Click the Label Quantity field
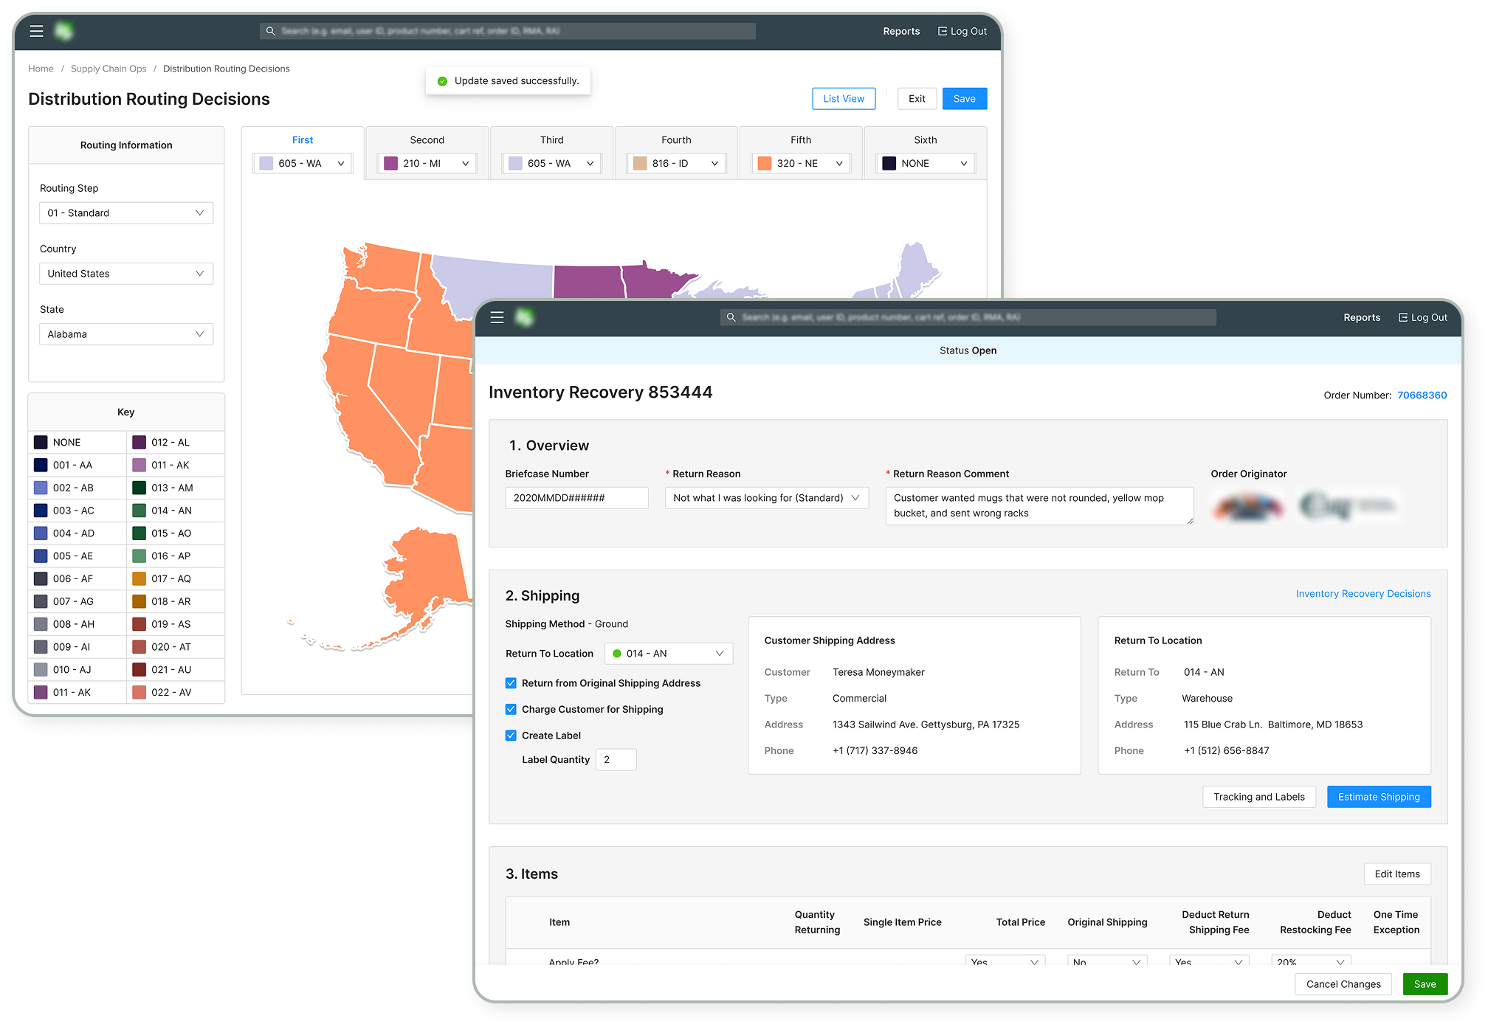 616,760
